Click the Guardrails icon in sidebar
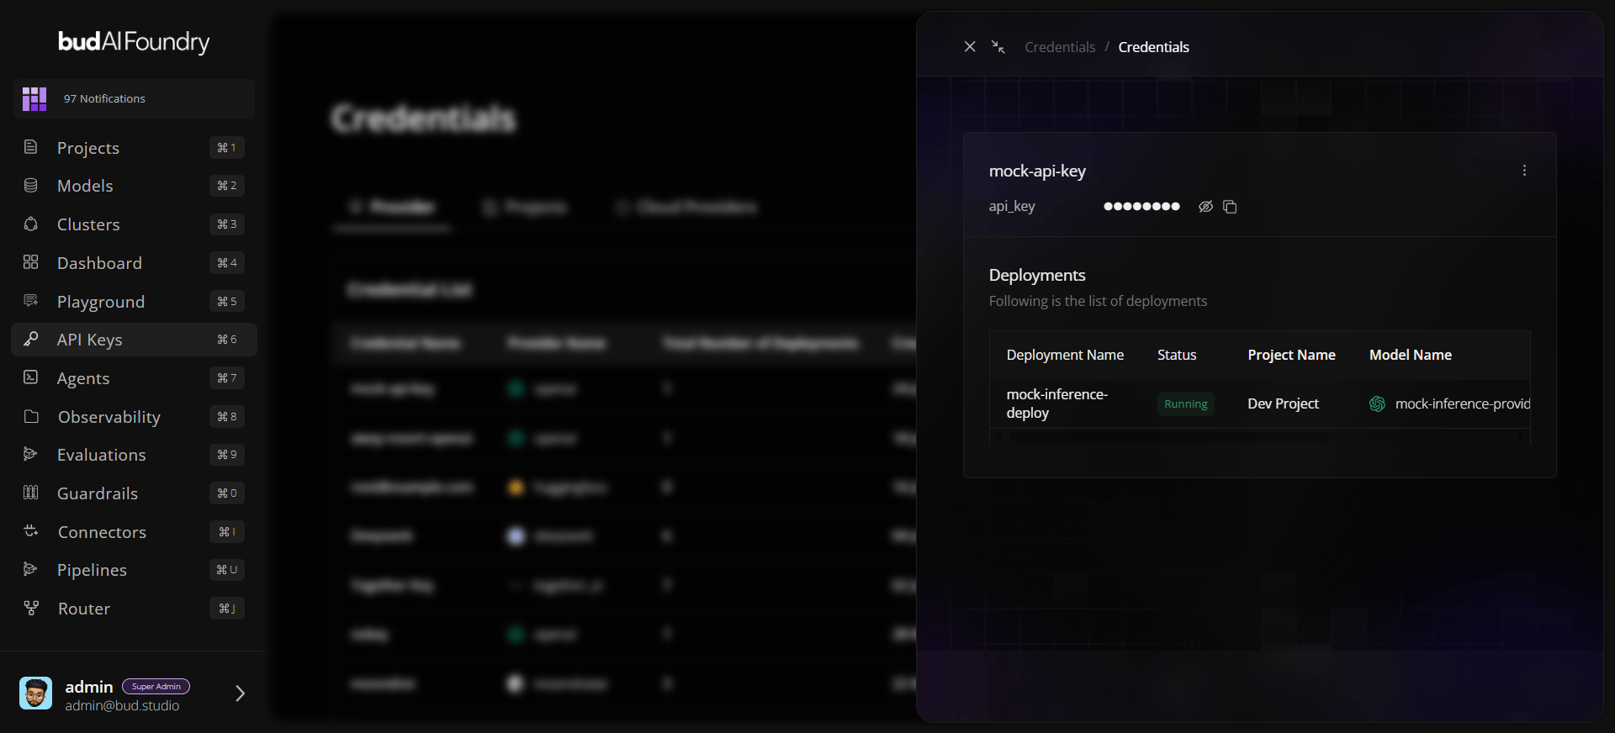This screenshot has height=733, width=1615. coord(31,493)
